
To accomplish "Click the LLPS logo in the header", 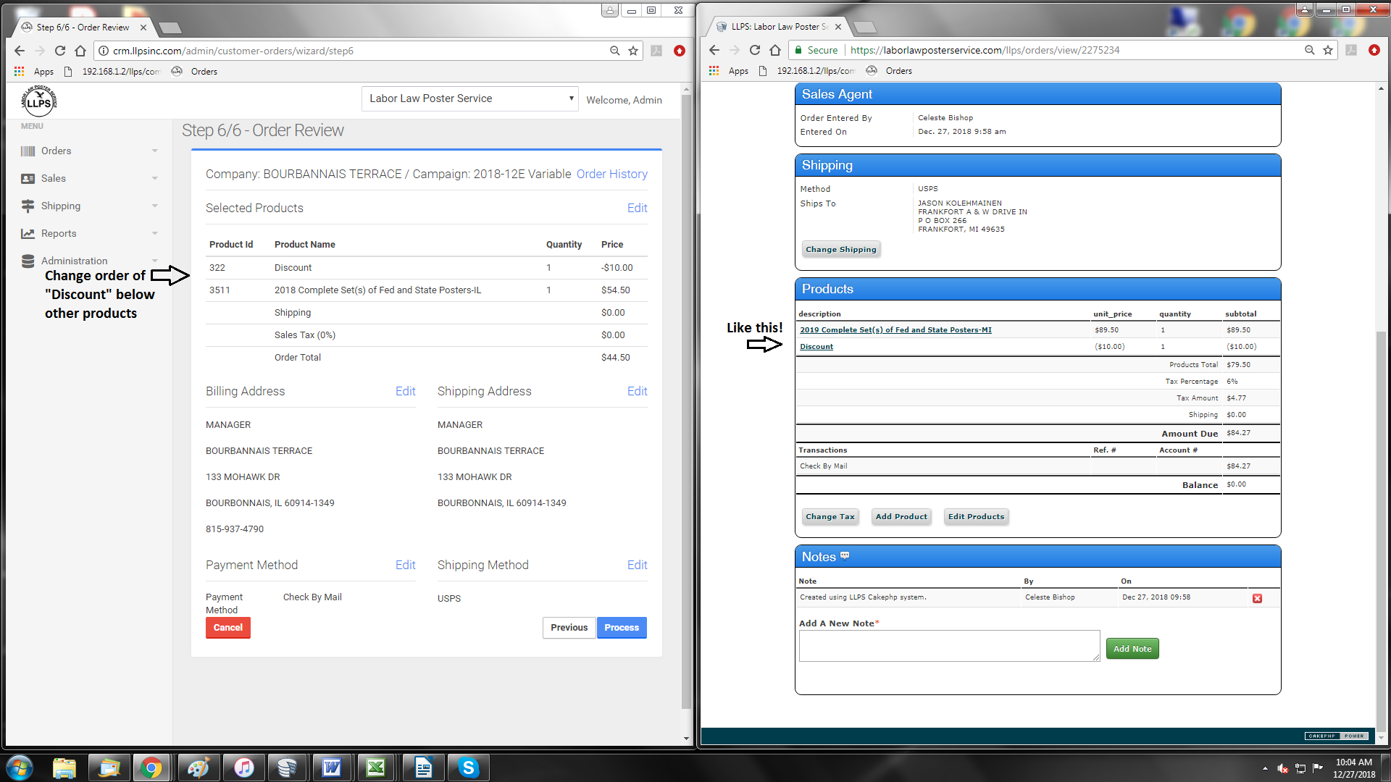I will tap(38, 101).
